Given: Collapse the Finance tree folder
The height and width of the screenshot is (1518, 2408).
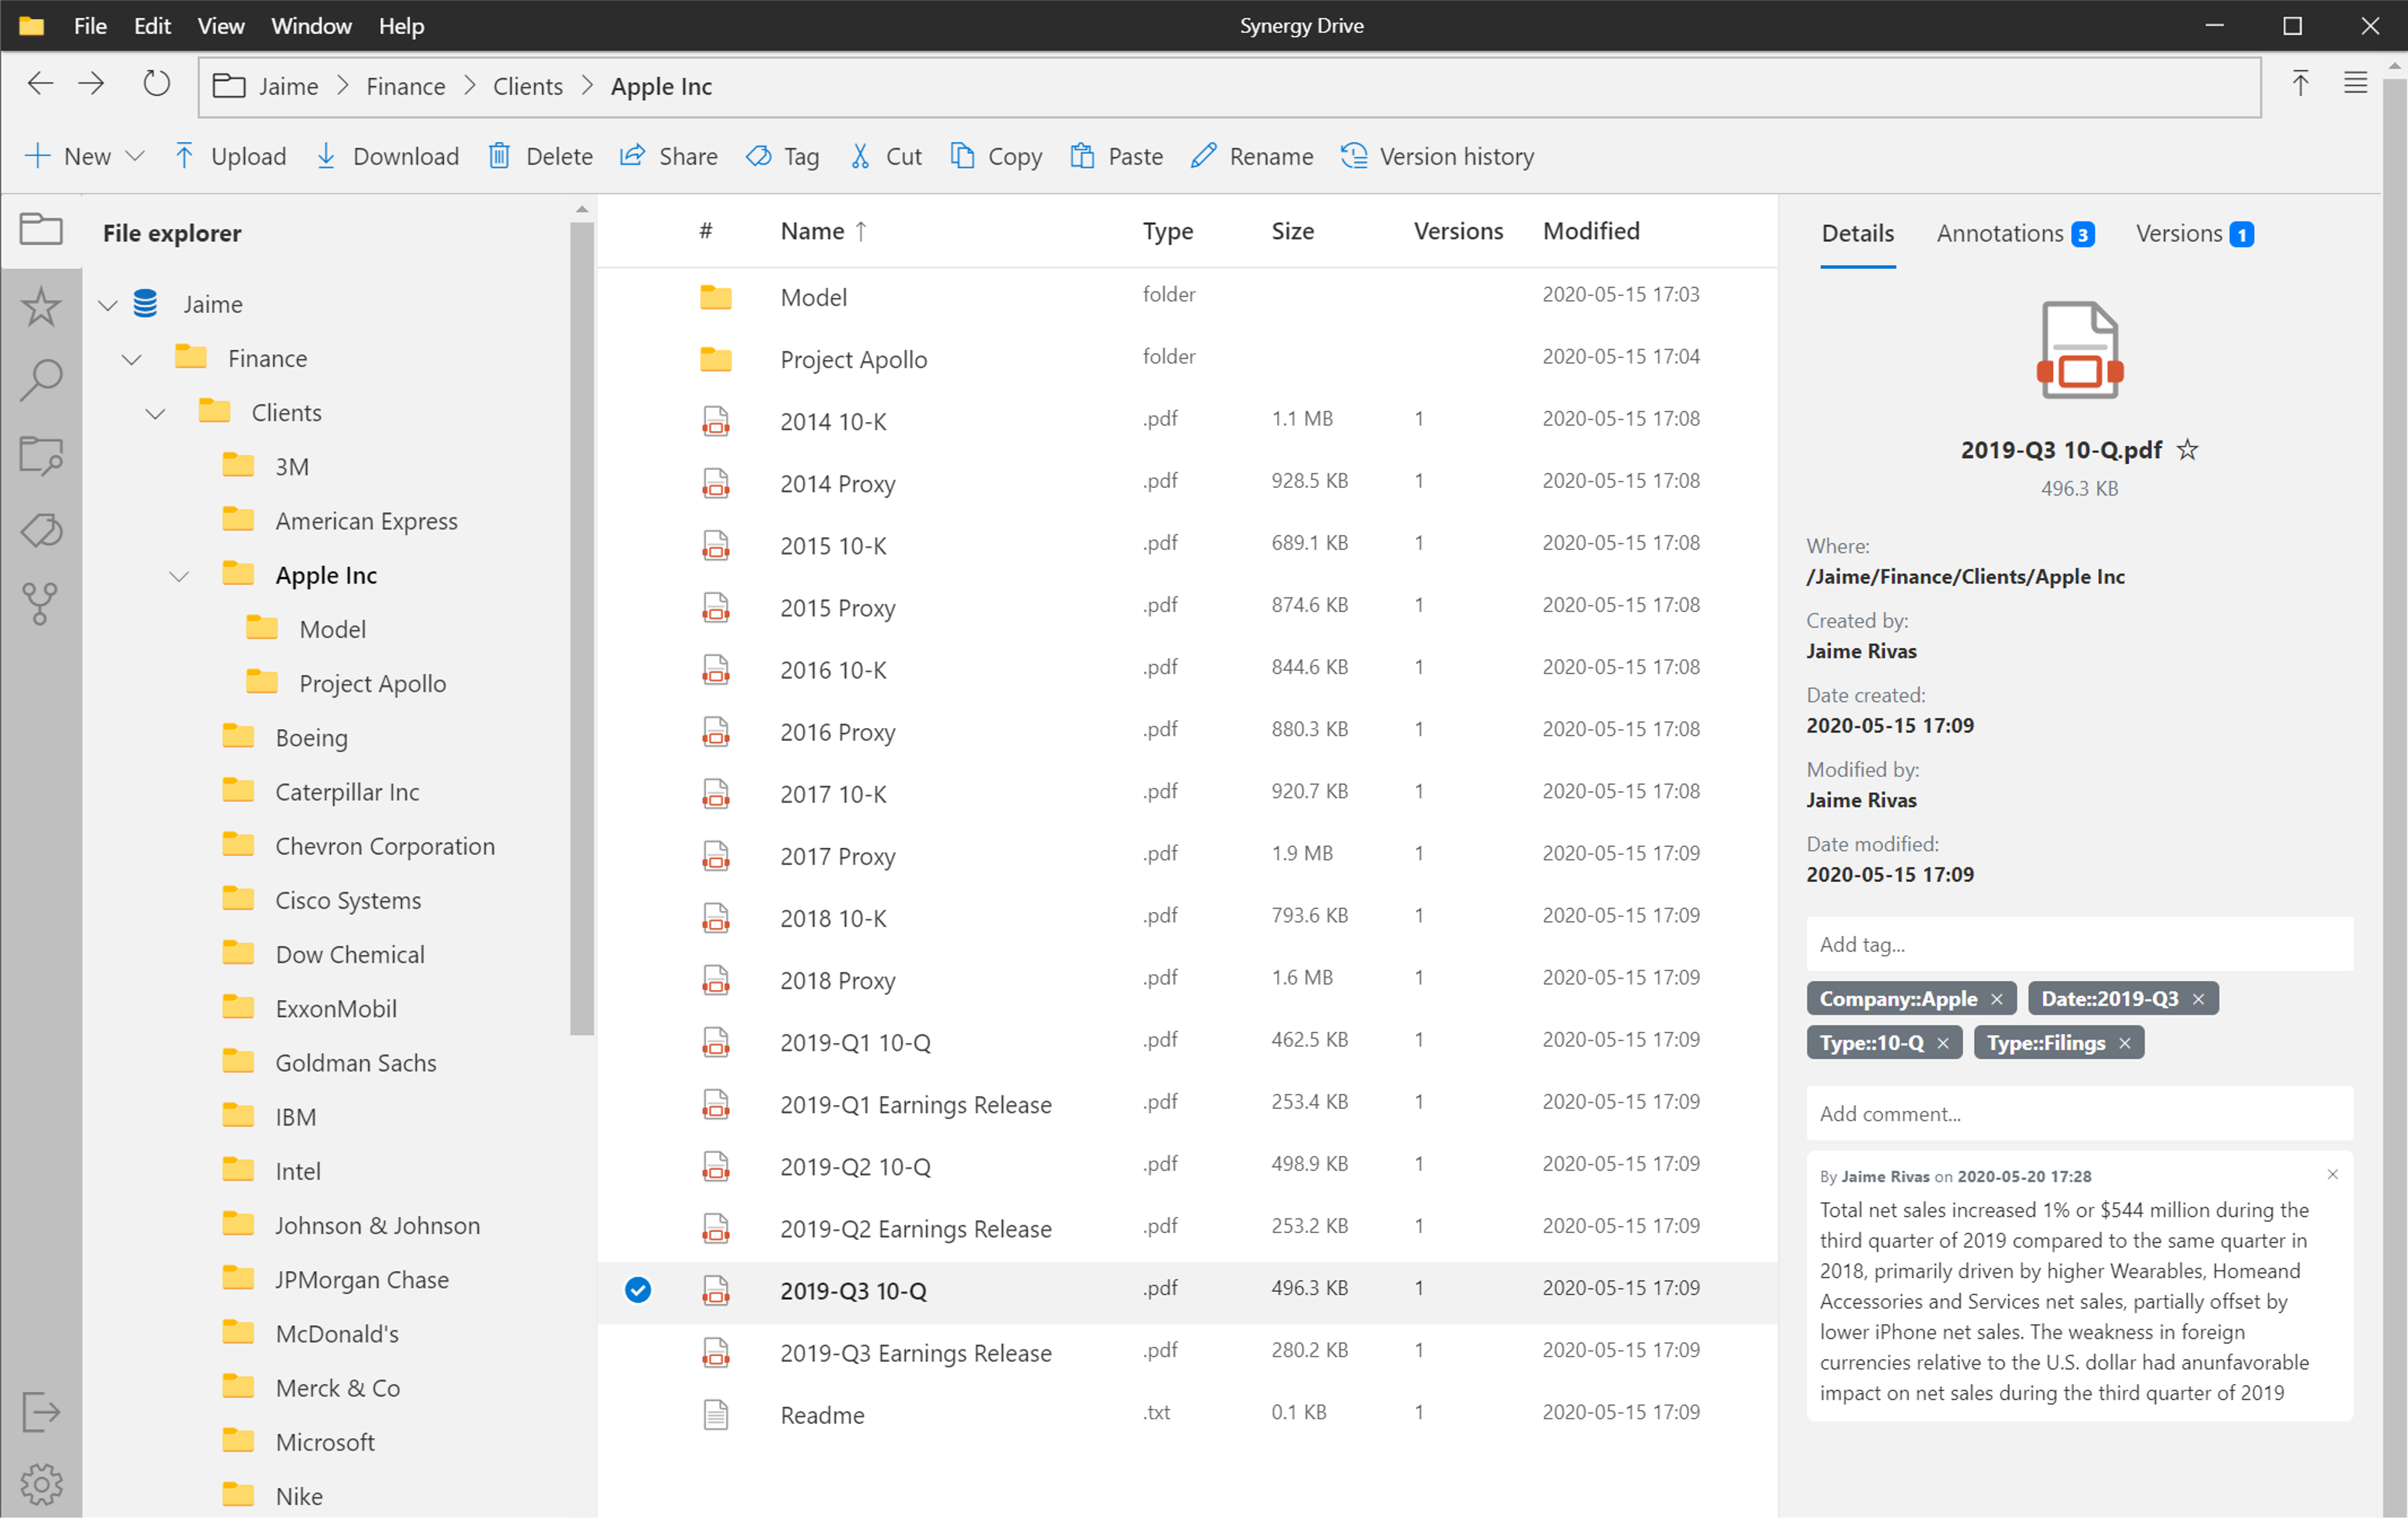Looking at the screenshot, I should (132, 359).
